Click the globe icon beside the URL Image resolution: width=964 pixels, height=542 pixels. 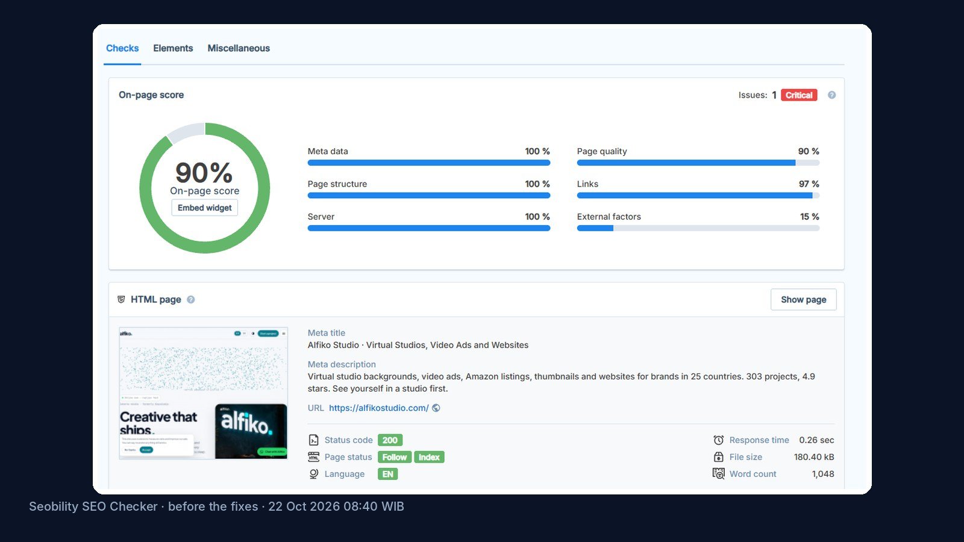pyautogui.click(x=436, y=408)
